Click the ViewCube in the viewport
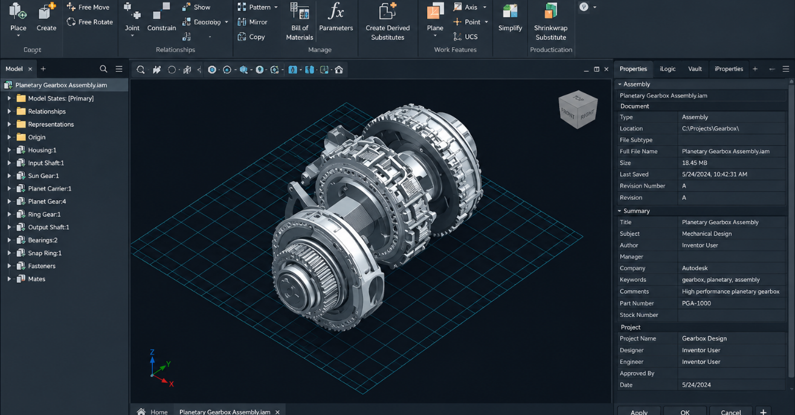 [x=578, y=110]
